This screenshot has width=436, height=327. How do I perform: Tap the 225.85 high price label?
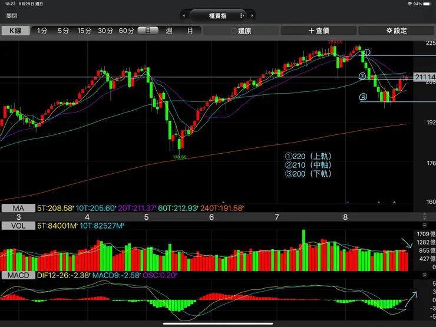point(335,42)
